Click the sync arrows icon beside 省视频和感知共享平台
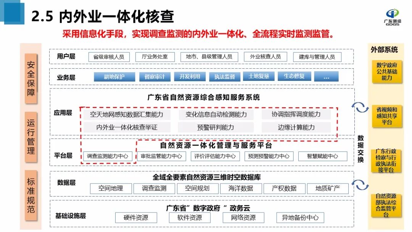This screenshot has width=412, height=232. click(360, 107)
